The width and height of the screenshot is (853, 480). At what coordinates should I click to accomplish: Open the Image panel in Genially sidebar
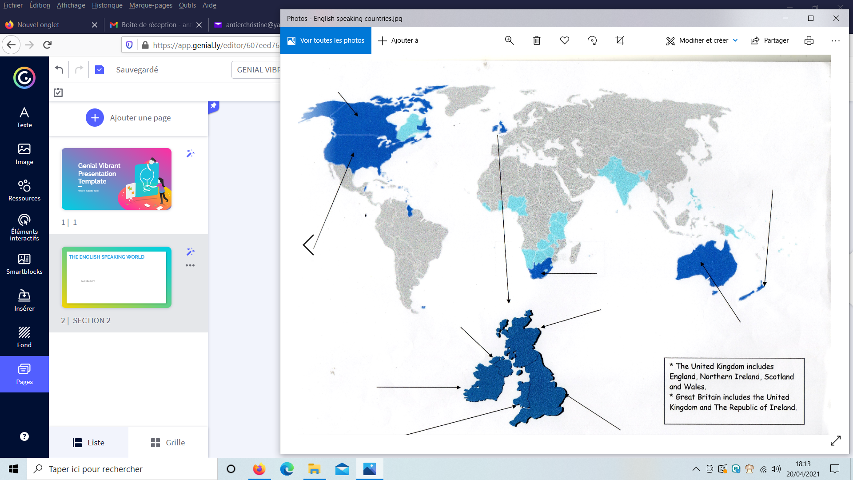[24, 153]
